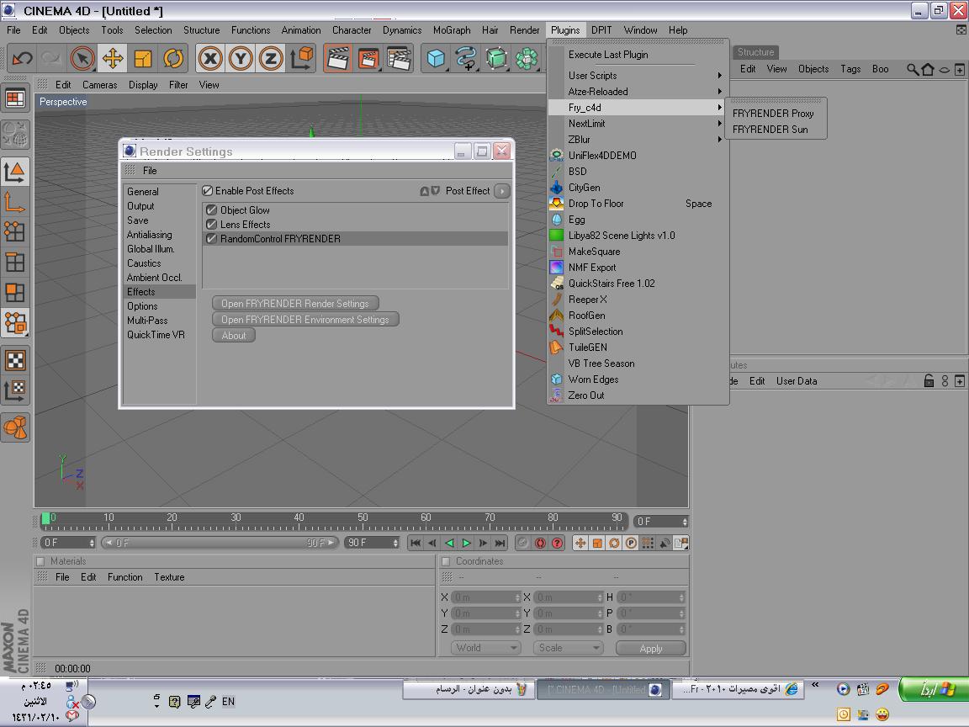Screen dimensions: 969x727
Task: Click the EN language indicator
Action: (228, 702)
